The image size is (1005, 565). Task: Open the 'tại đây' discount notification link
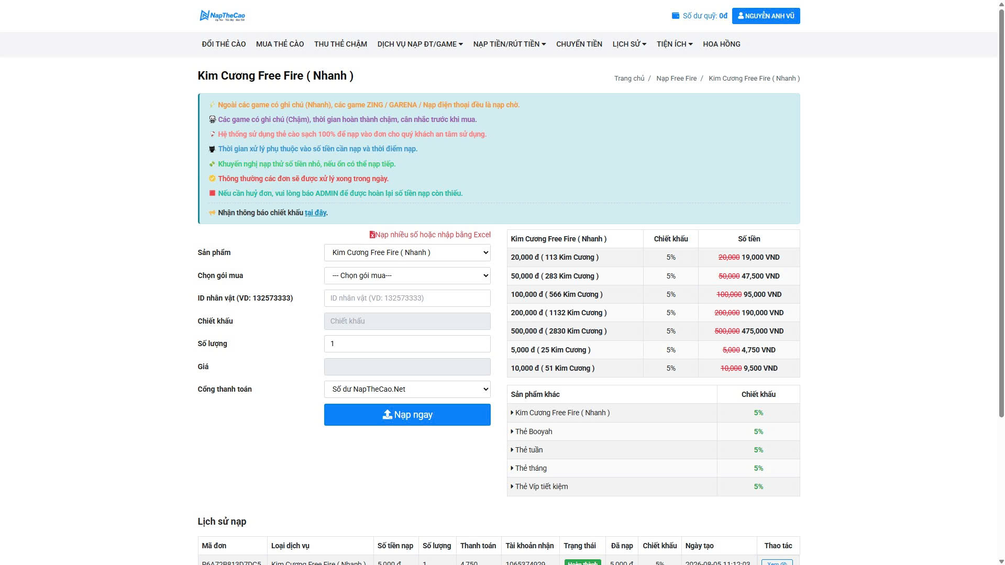pyautogui.click(x=316, y=213)
